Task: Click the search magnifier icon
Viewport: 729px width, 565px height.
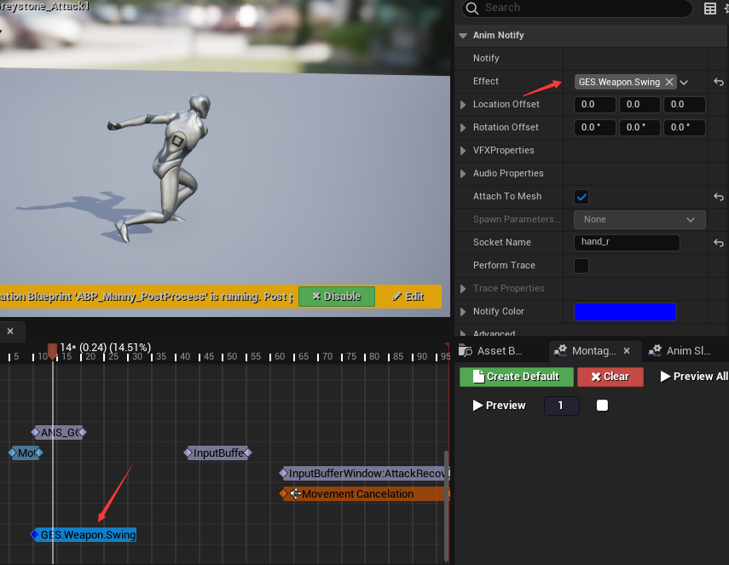Action: tap(472, 9)
